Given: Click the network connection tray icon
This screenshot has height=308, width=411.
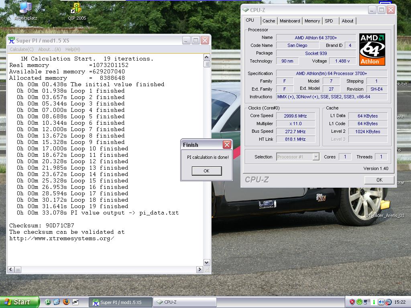Looking at the screenshot, I should point(366,302).
